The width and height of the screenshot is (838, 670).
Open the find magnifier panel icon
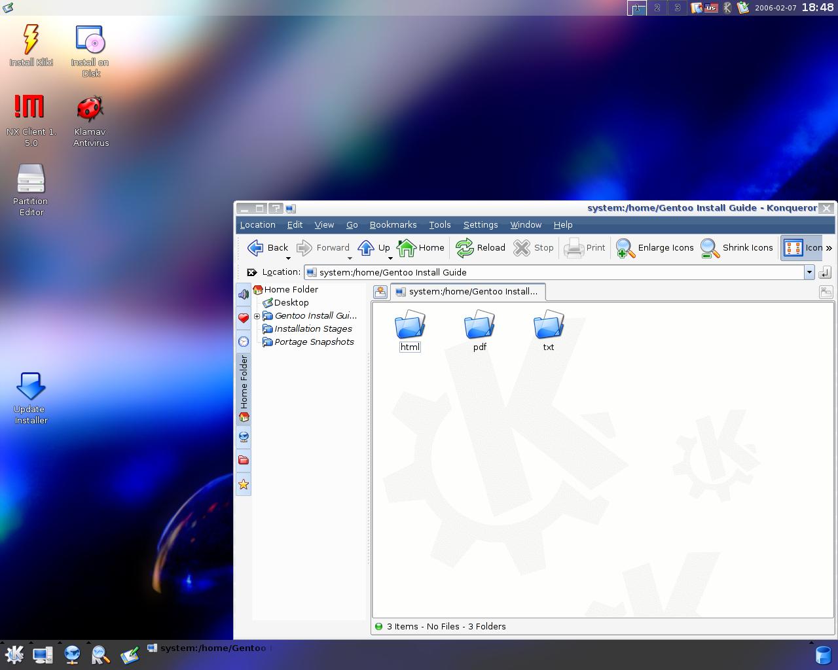100,654
